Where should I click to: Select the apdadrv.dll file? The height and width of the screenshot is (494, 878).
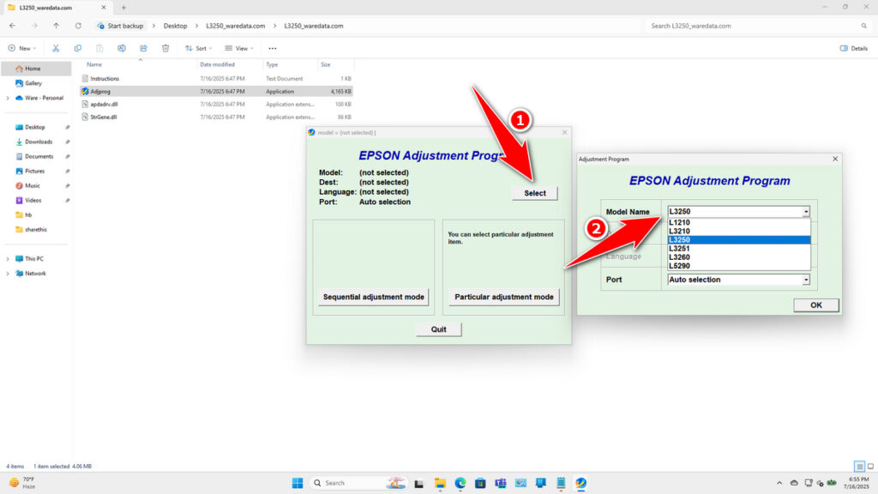[216, 104]
